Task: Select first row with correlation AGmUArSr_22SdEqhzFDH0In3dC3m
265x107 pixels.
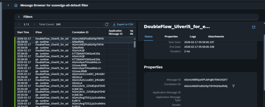Action: pos(74,87)
